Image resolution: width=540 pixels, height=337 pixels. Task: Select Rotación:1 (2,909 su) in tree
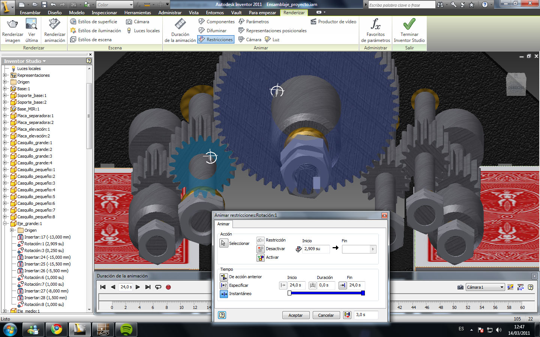[x=44, y=244]
